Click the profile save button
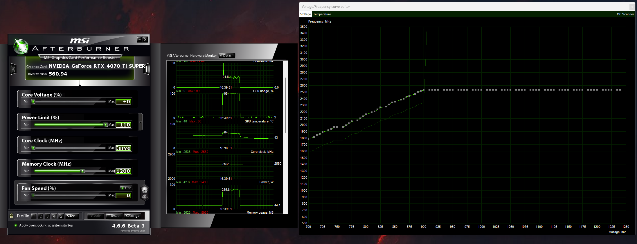The height and width of the screenshot is (244, 637). coord(72,216)
